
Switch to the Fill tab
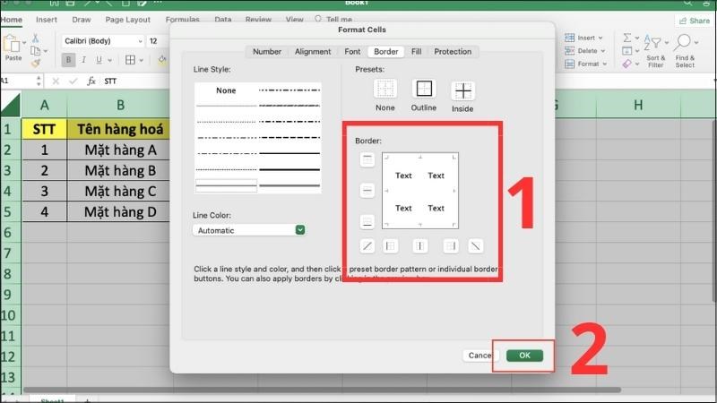(416, 52)
